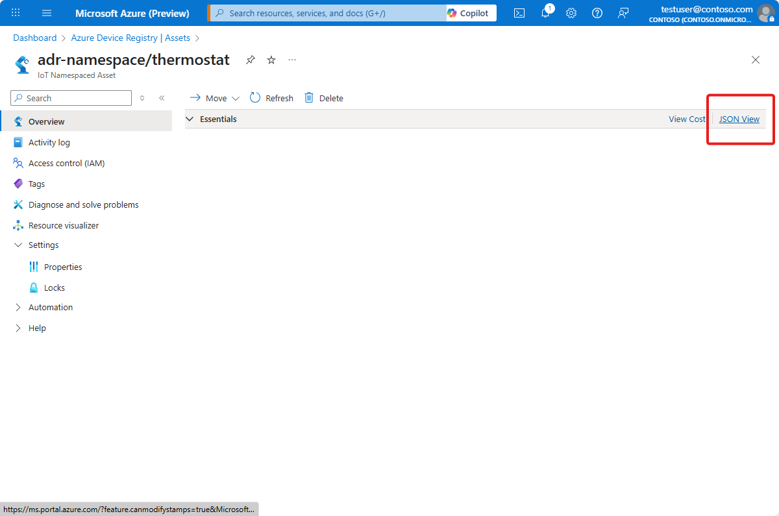Open Cloud Shell from the top bar
Image resolution: width=779 pixels, height=516 pixels.
[x=519, y=13]
